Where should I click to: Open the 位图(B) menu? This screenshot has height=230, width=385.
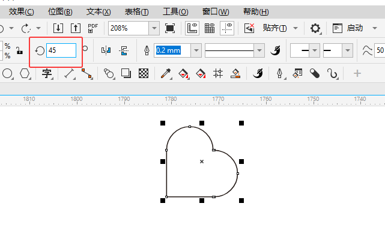pos(60,12)
